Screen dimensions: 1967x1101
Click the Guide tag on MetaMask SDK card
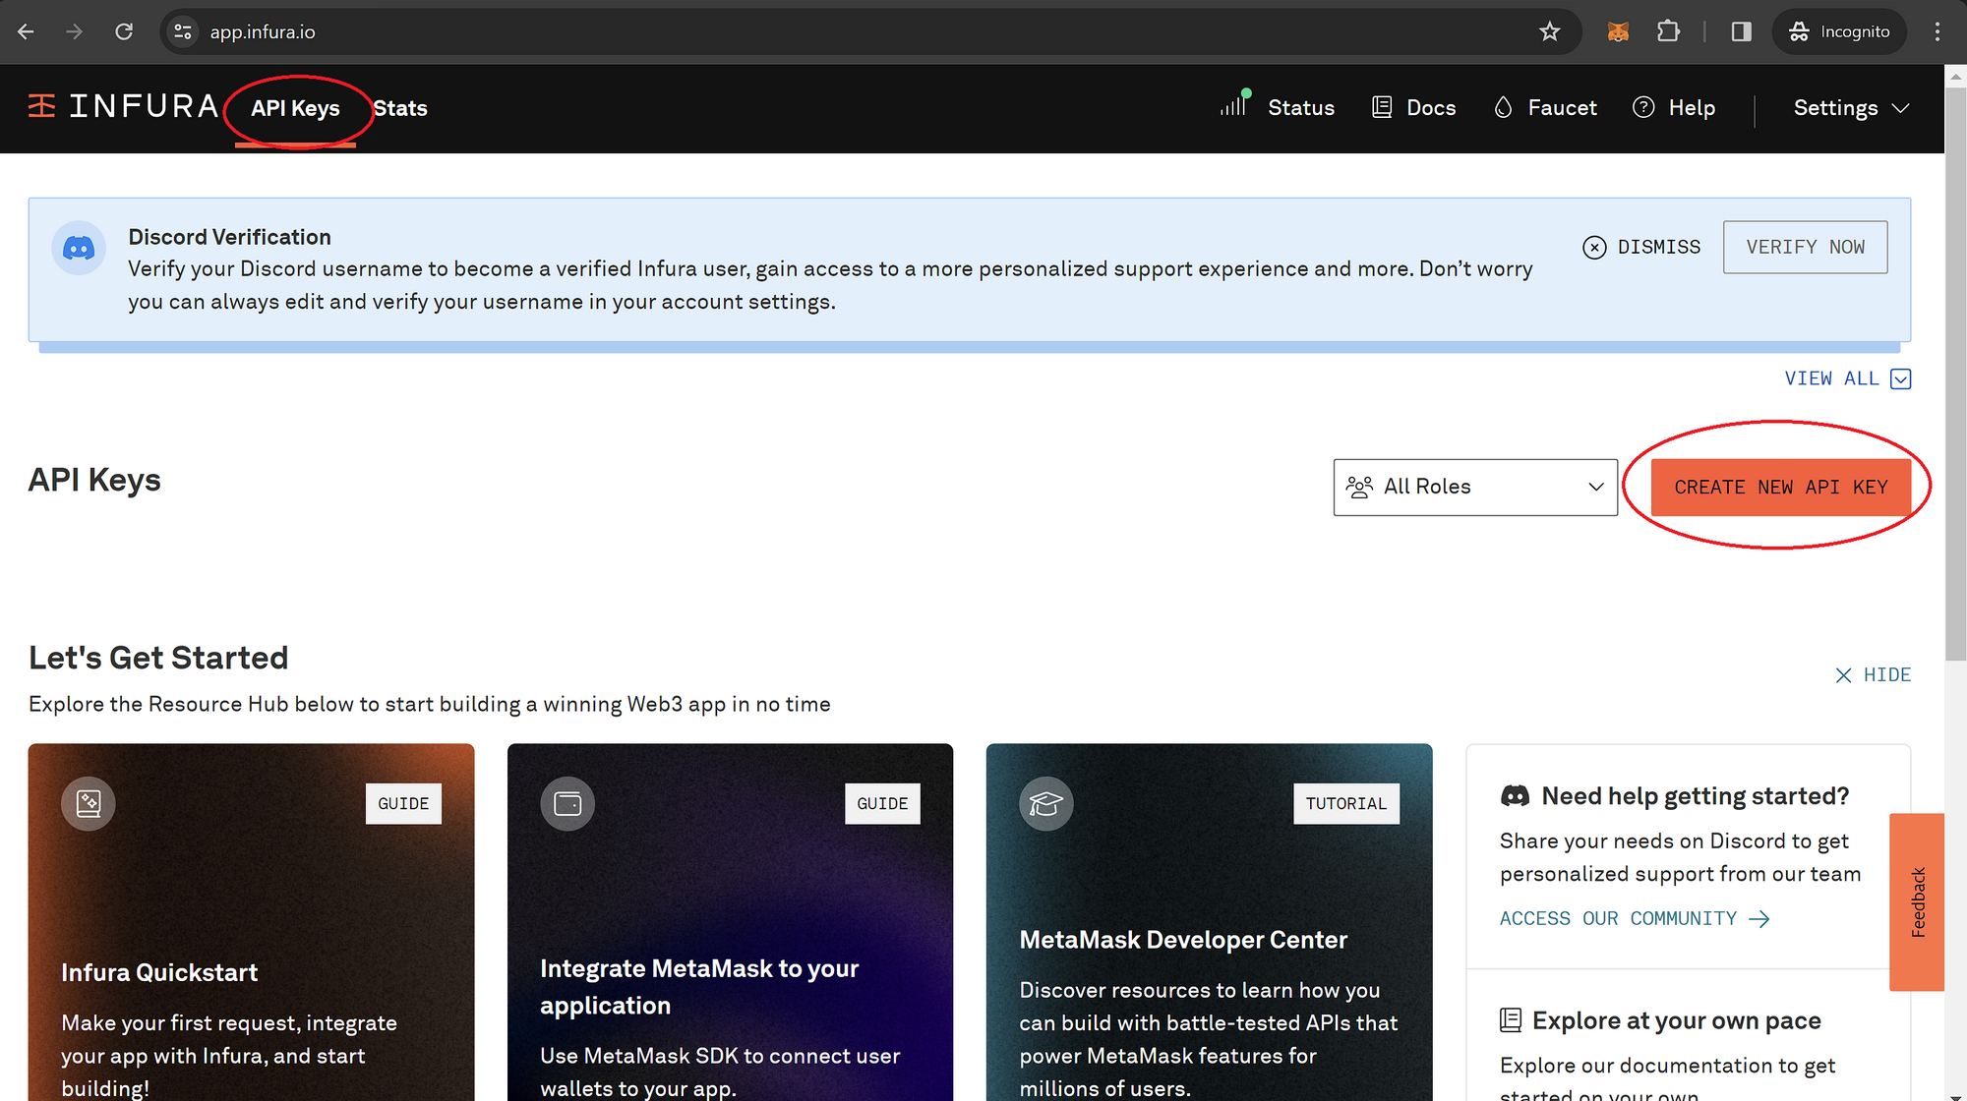(882, 803)
